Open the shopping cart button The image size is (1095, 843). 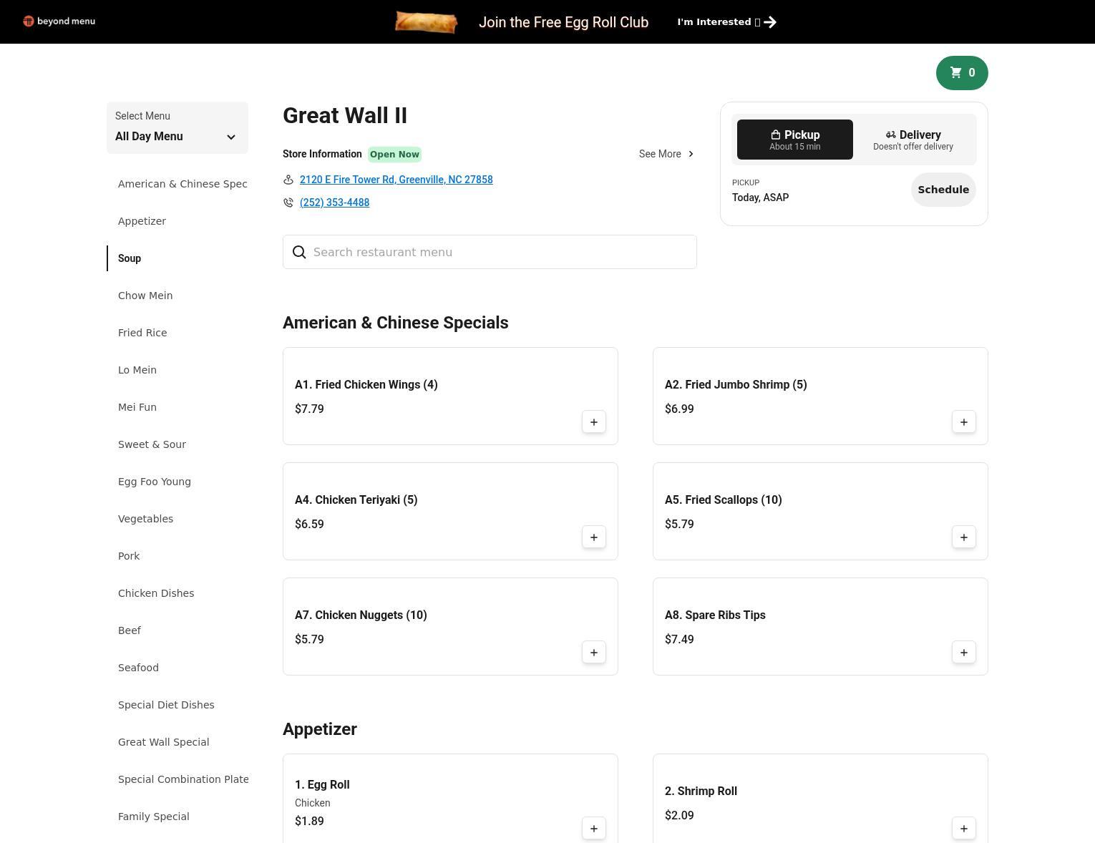(x=961, y=72)
